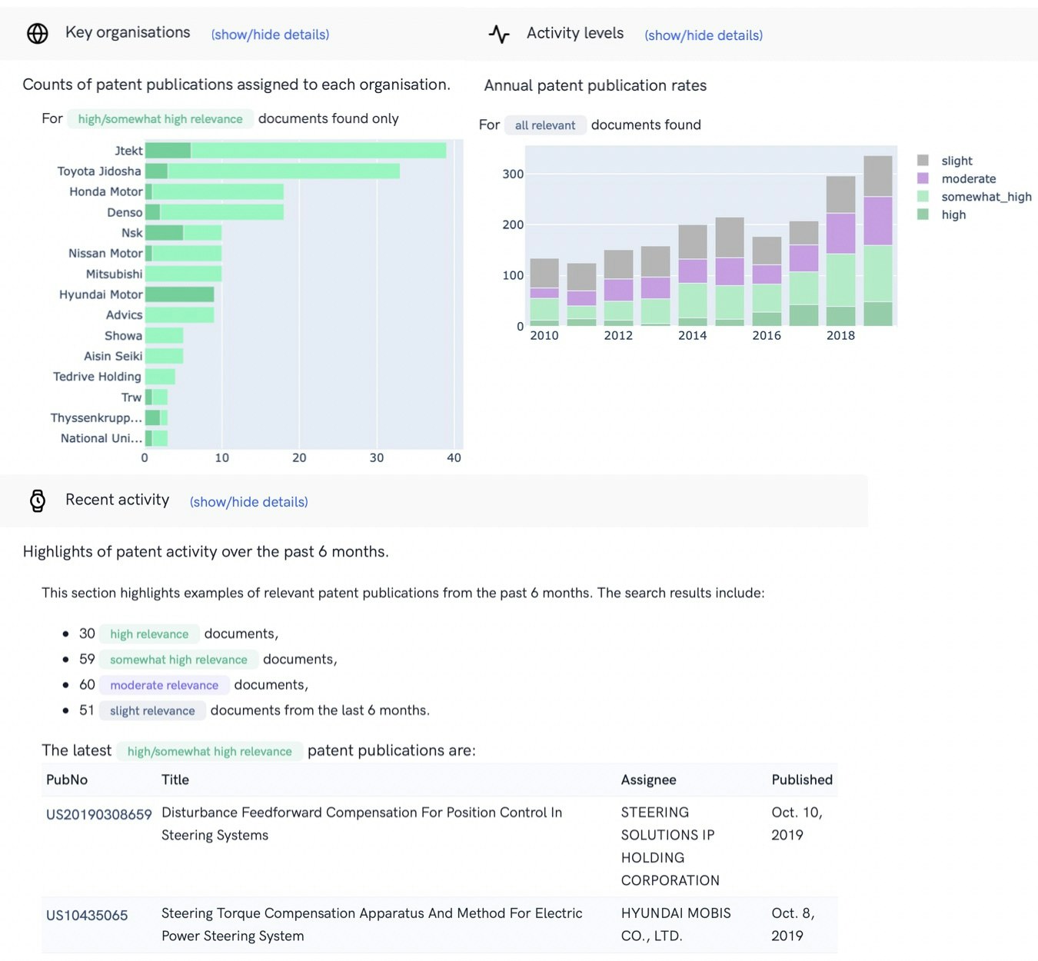Click the high/somewhat high relevance tag pill
This screenshot has height=961, width=1038.
pos(159,118)
